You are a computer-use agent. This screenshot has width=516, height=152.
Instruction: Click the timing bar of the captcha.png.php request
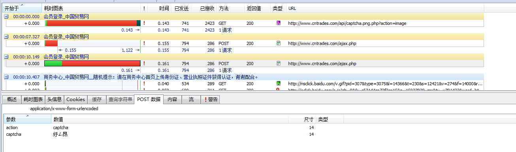coord(93,23)
